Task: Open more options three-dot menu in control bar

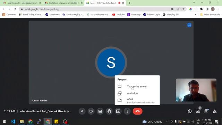Action: click(127, 111)
